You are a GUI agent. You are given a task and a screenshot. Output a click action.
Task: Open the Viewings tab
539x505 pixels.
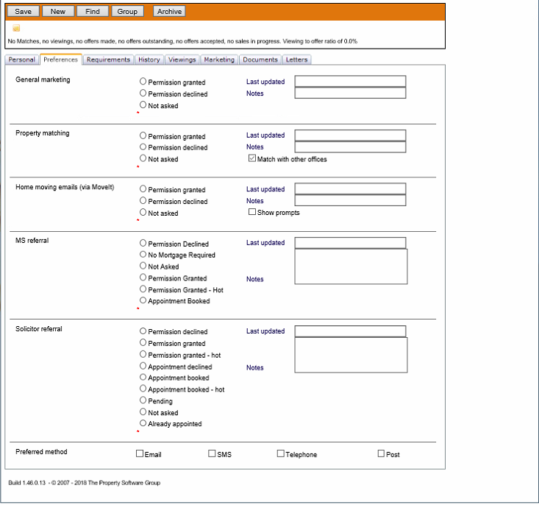click(182, 60)
